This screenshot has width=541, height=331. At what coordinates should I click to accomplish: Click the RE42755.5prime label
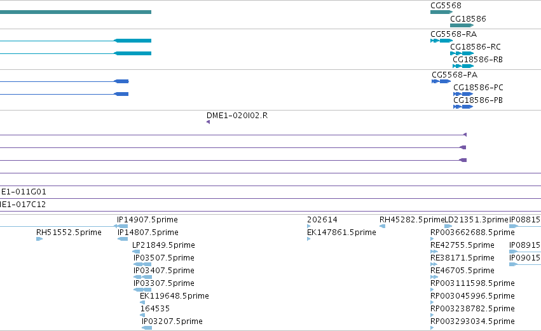pos(462,245)
